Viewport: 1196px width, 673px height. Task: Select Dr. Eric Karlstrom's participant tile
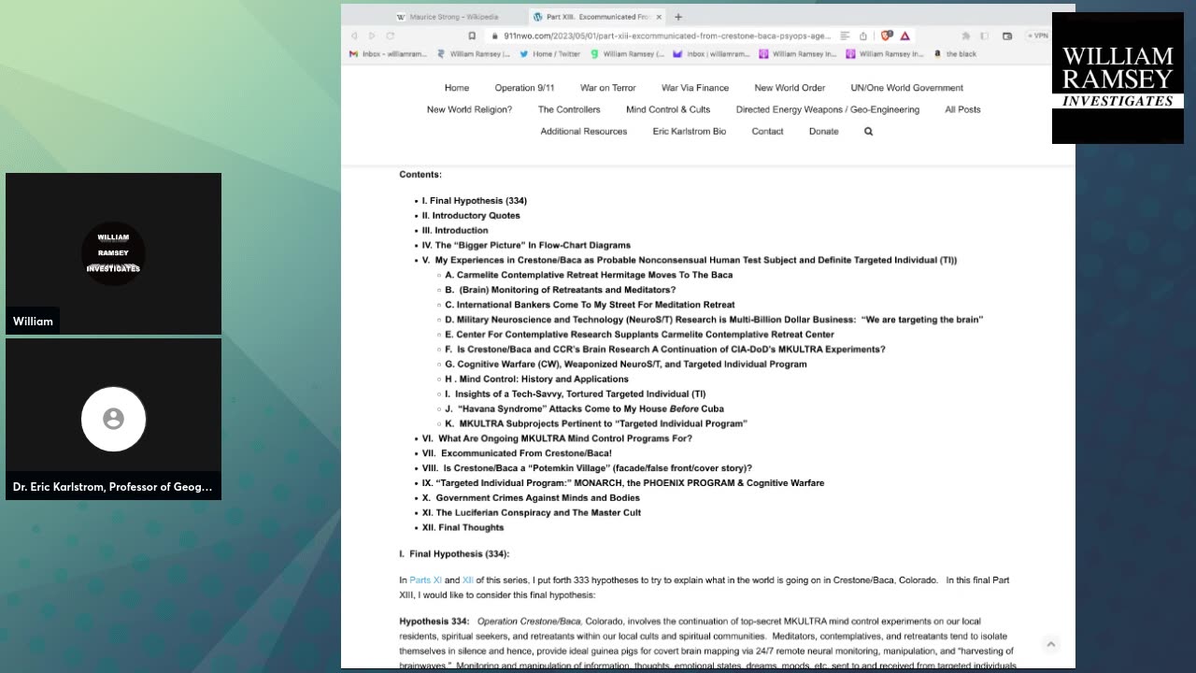point(114,419)
